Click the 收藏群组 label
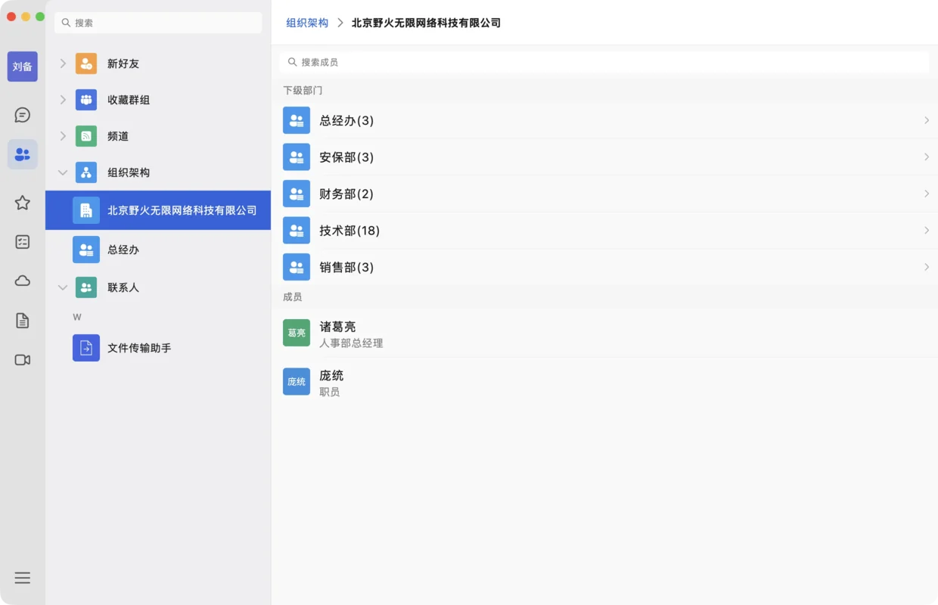The height and width of the screenshot is (605, 938). tap(129, 100)
